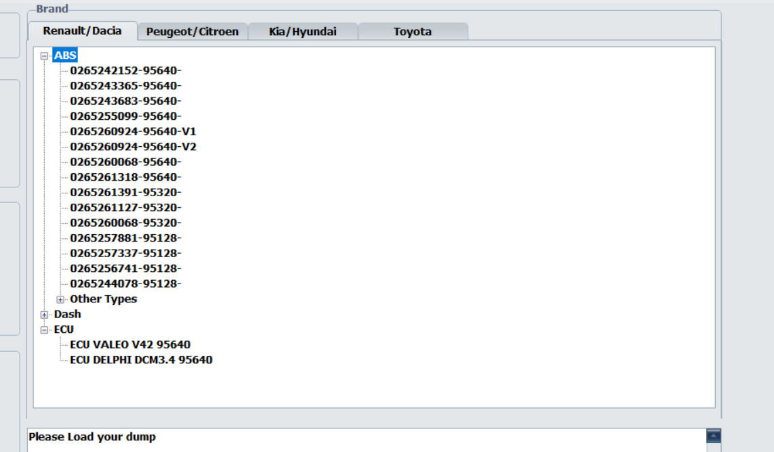Select ABS module 0265260924-95640-V1
Viewport: 774px width, 452px height.
(133, 131)
